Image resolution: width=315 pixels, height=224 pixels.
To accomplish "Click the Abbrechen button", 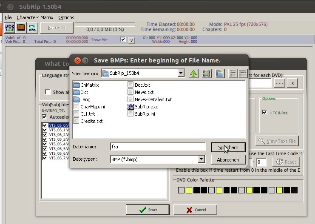I will (x=228, y=160).
